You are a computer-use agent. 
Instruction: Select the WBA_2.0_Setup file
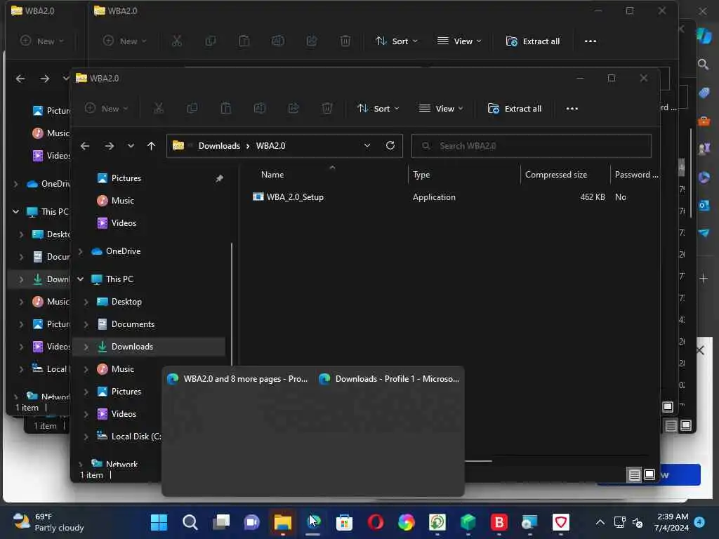[x=295, y=197]
